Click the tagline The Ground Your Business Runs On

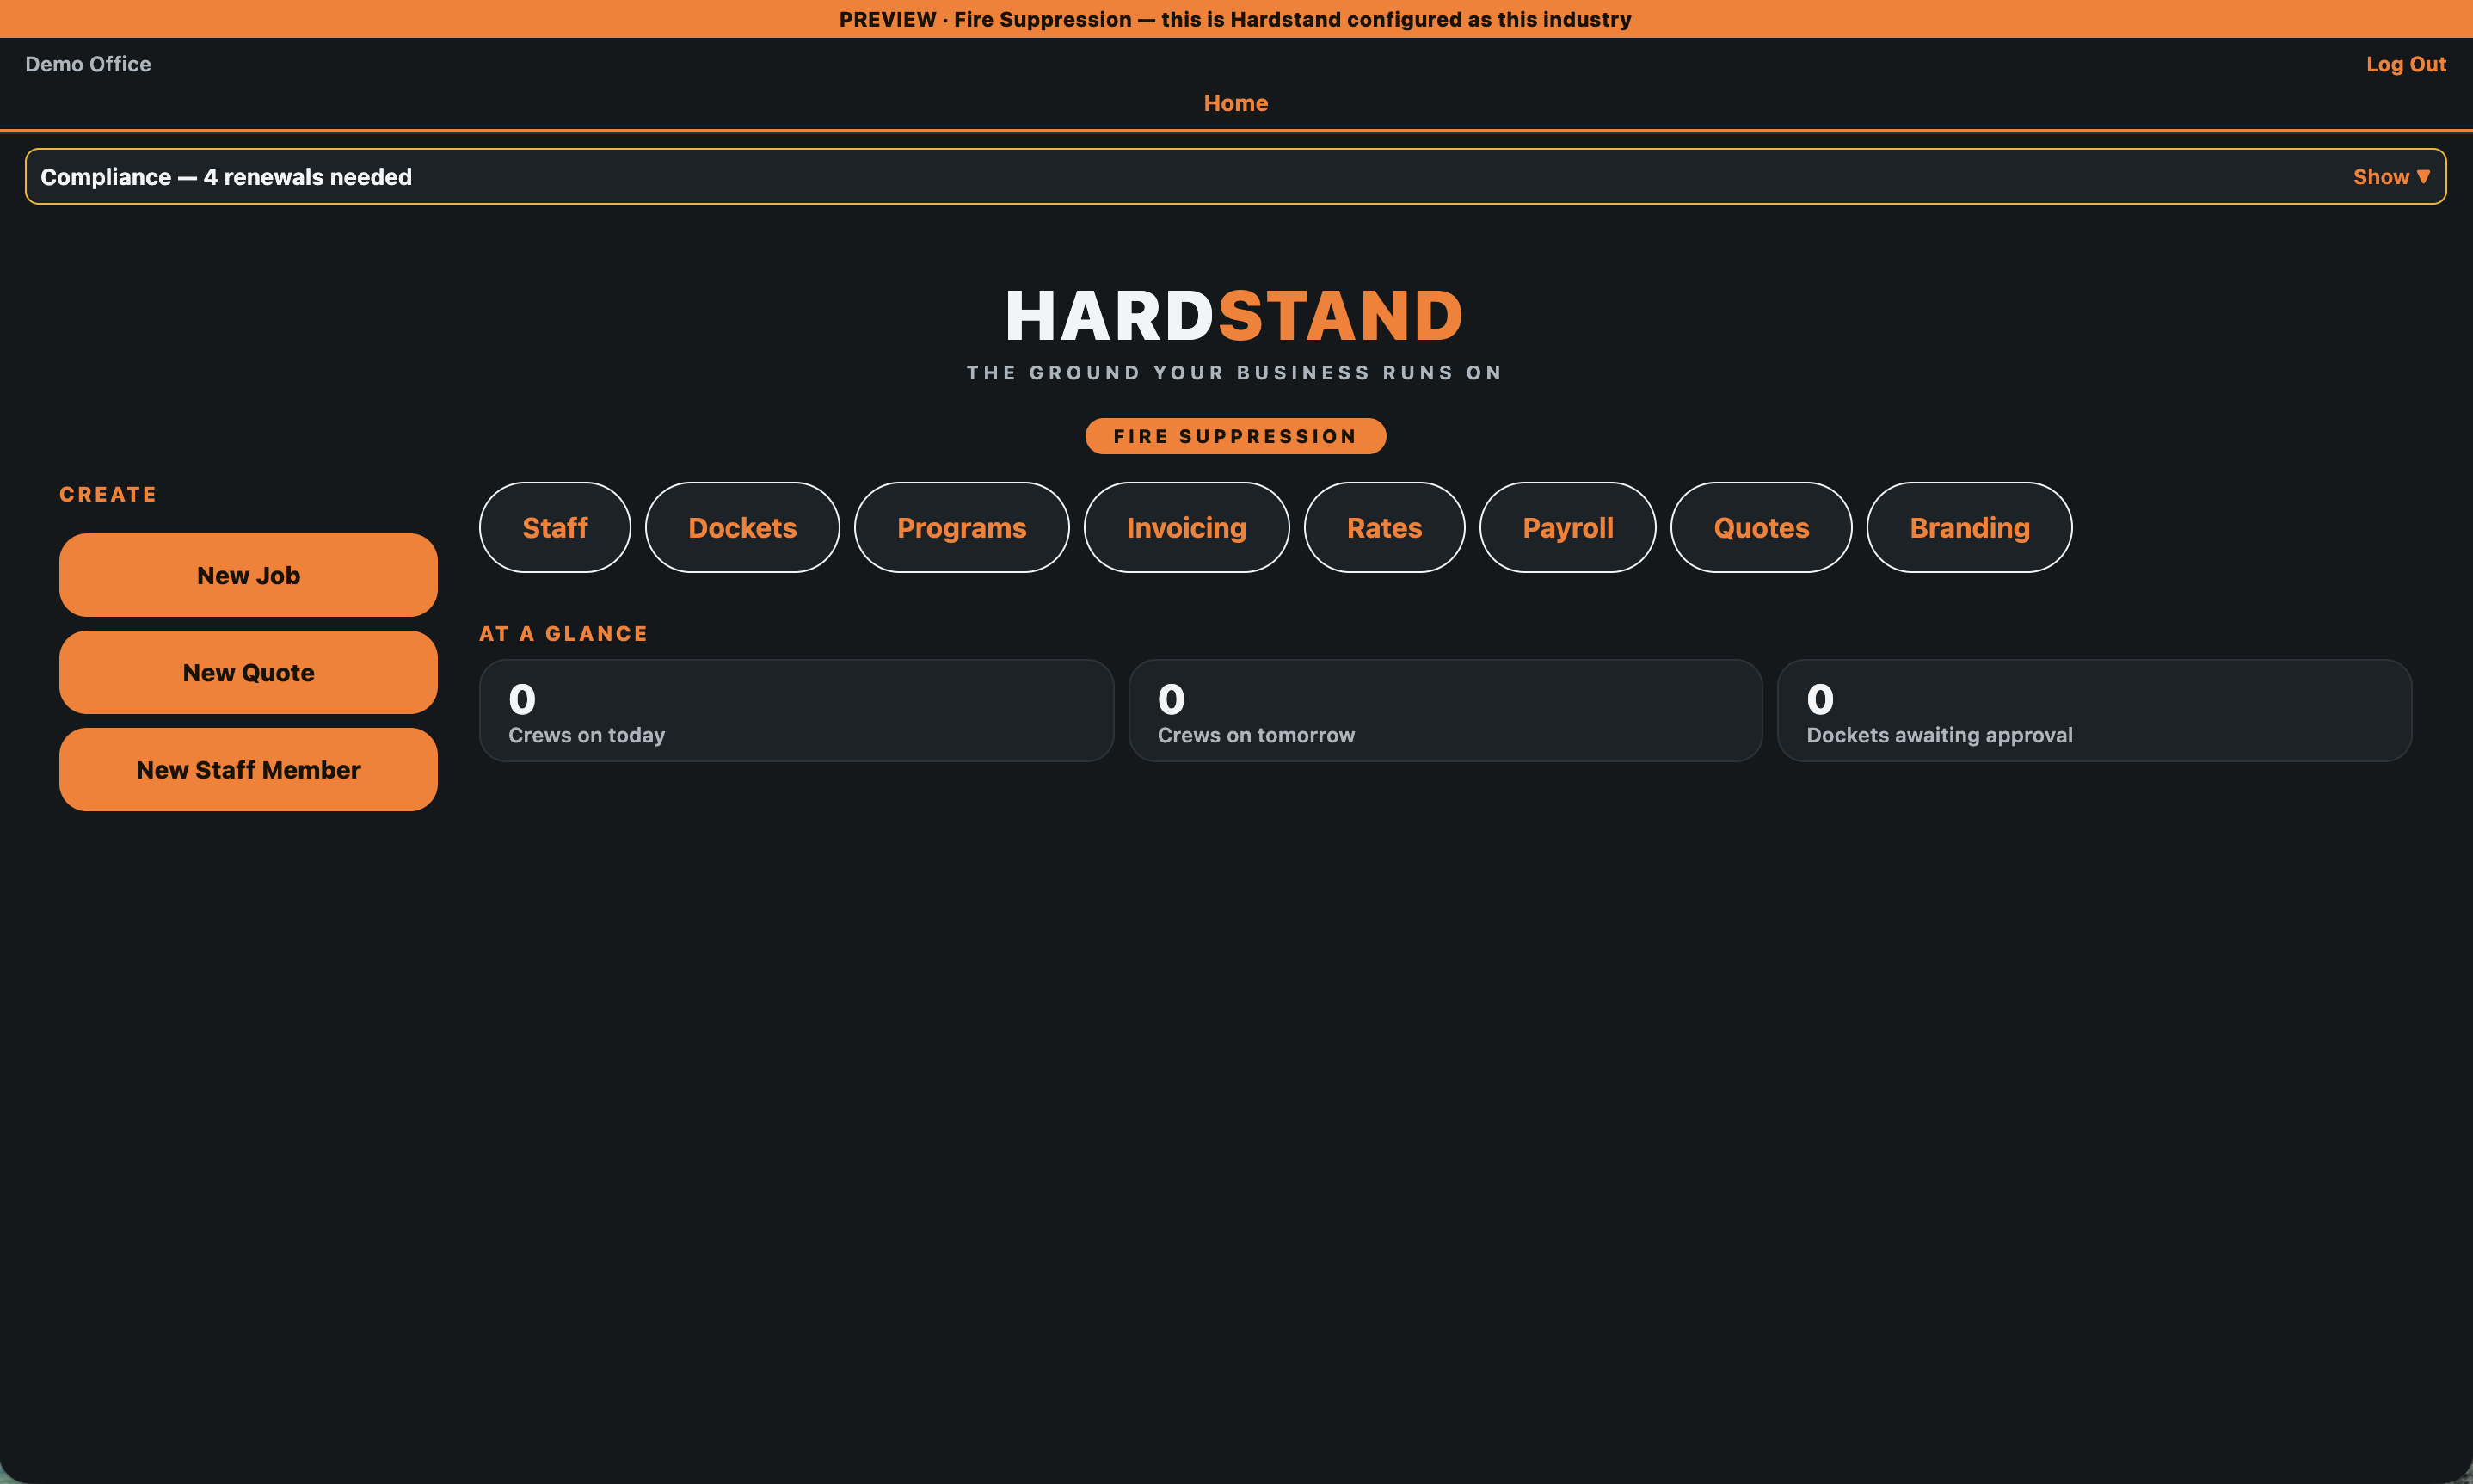pos(1235,372)
